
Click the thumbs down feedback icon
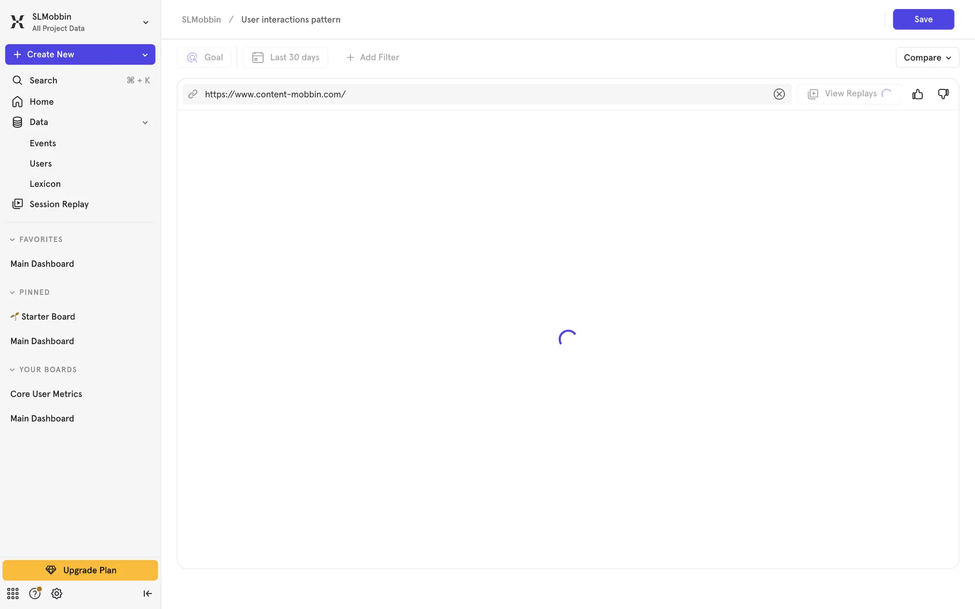[x=943, y=94]
